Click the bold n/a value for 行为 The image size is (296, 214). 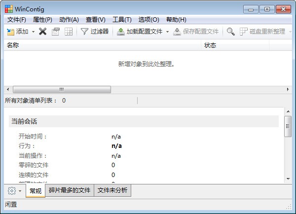coord(116,146)
